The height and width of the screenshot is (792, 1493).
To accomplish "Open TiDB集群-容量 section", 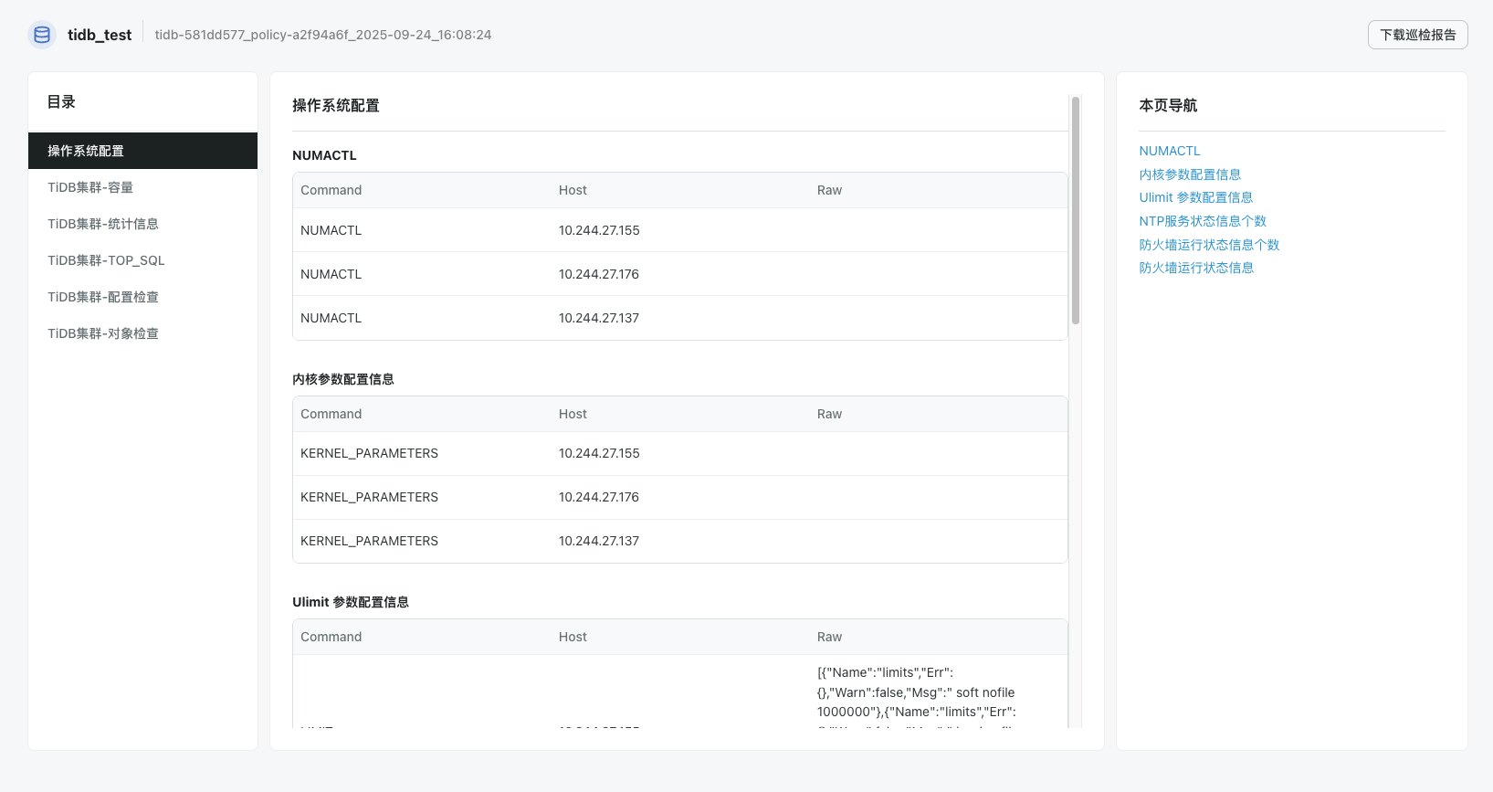I will (x=90, y=187).
